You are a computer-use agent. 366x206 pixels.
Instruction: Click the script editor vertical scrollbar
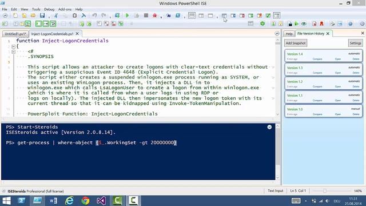click(x=277, y=77)
